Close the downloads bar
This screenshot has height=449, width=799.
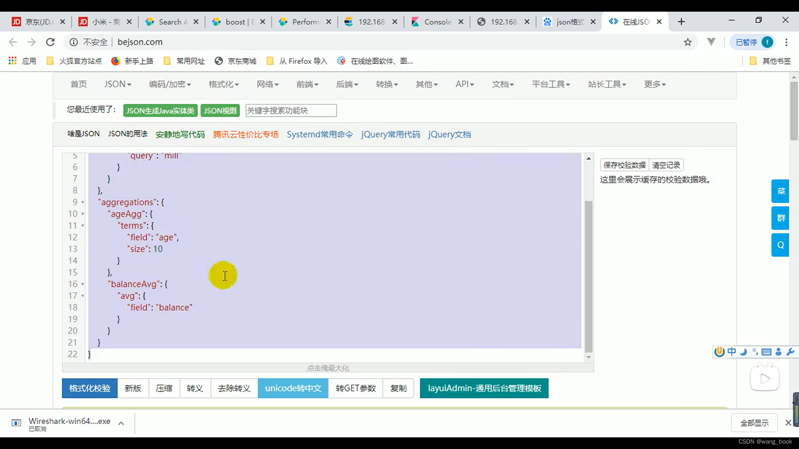click(788, 423)
